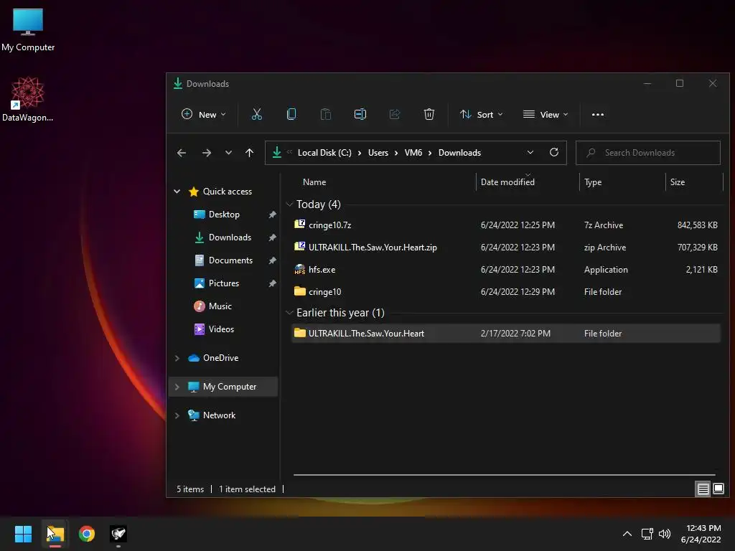The height and width of the screenshot is (551, 735).
Task: Go up one folder level
Action: tap(249, 153)
